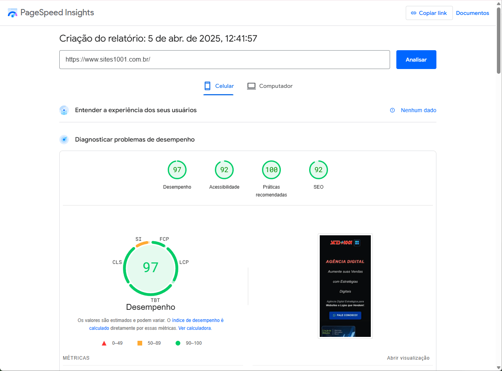The image size is (502, 371).
Task: Click the CLS metric label on gauge
Action: 117,262
